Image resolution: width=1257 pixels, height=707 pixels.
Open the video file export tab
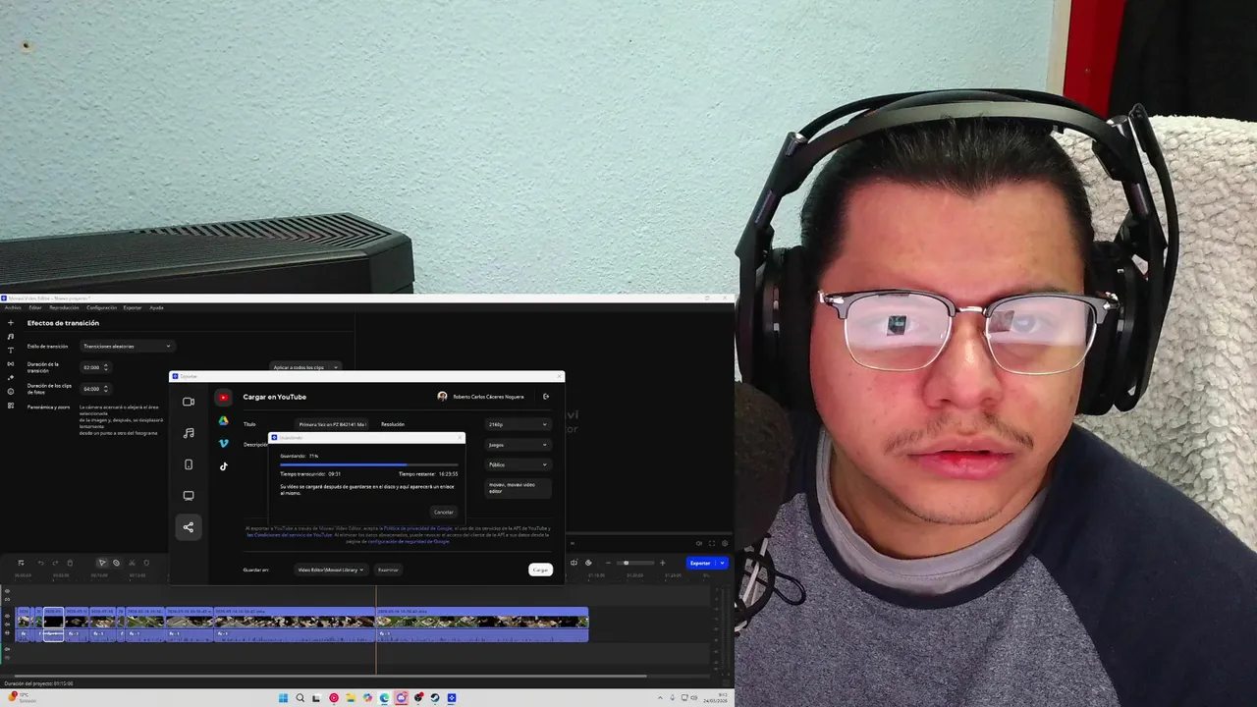(x=189, y=402)
